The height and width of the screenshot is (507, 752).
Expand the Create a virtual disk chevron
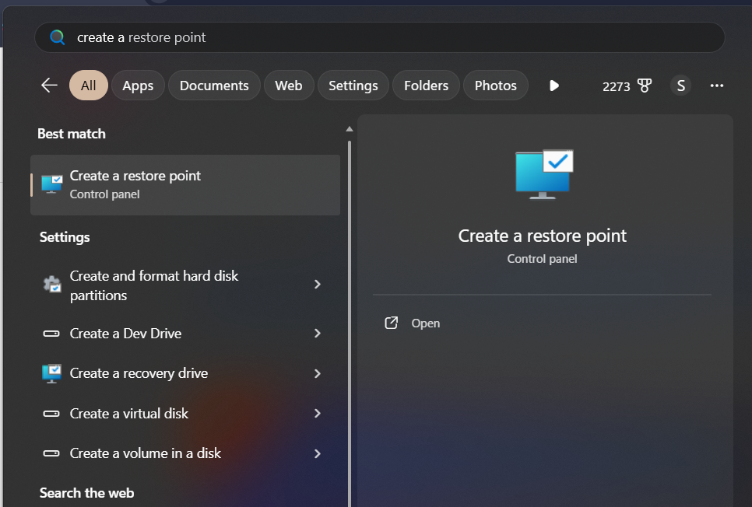(x=317, y=413)
